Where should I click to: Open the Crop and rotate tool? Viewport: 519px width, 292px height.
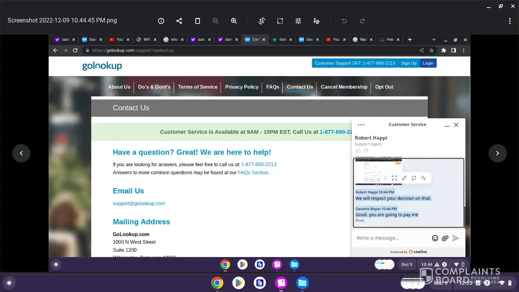[x=262, y=21]
